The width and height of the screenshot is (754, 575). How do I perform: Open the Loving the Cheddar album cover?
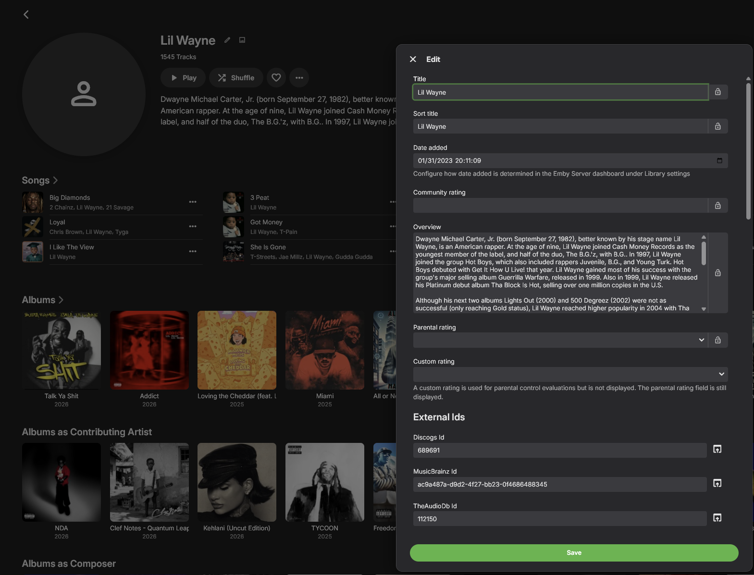(237, 350)
